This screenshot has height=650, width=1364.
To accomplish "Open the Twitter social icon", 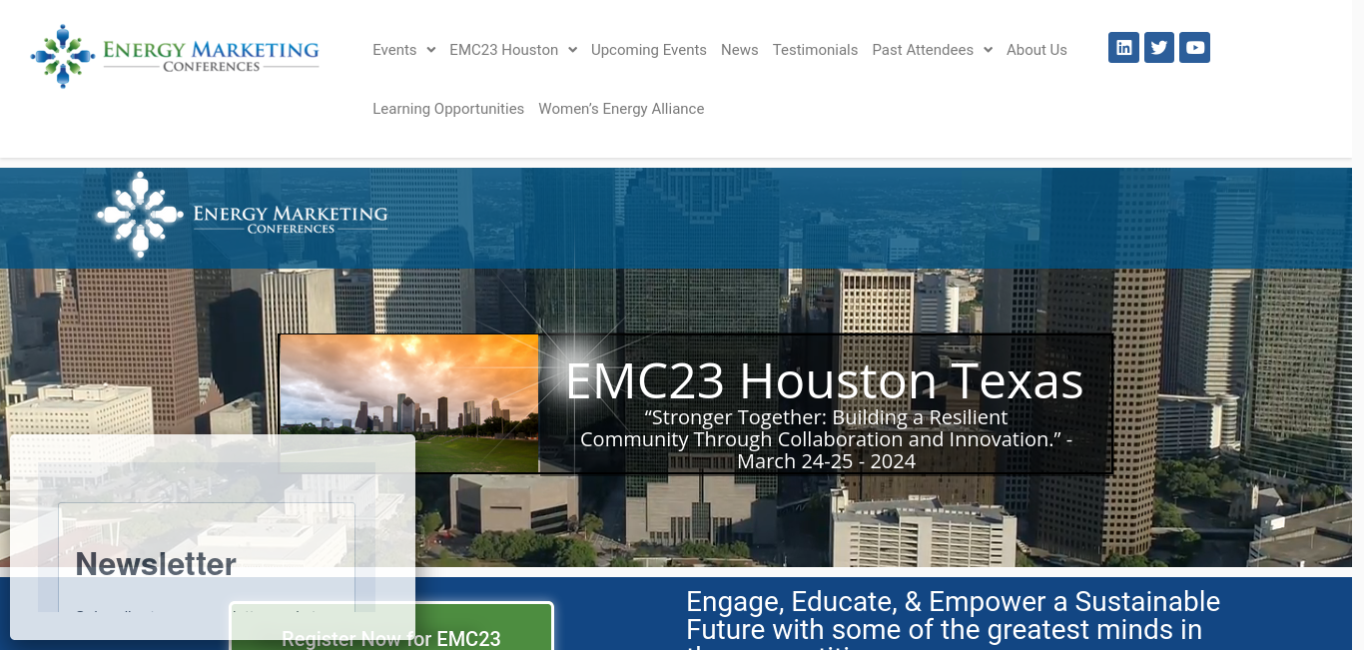I will 1159,47.
